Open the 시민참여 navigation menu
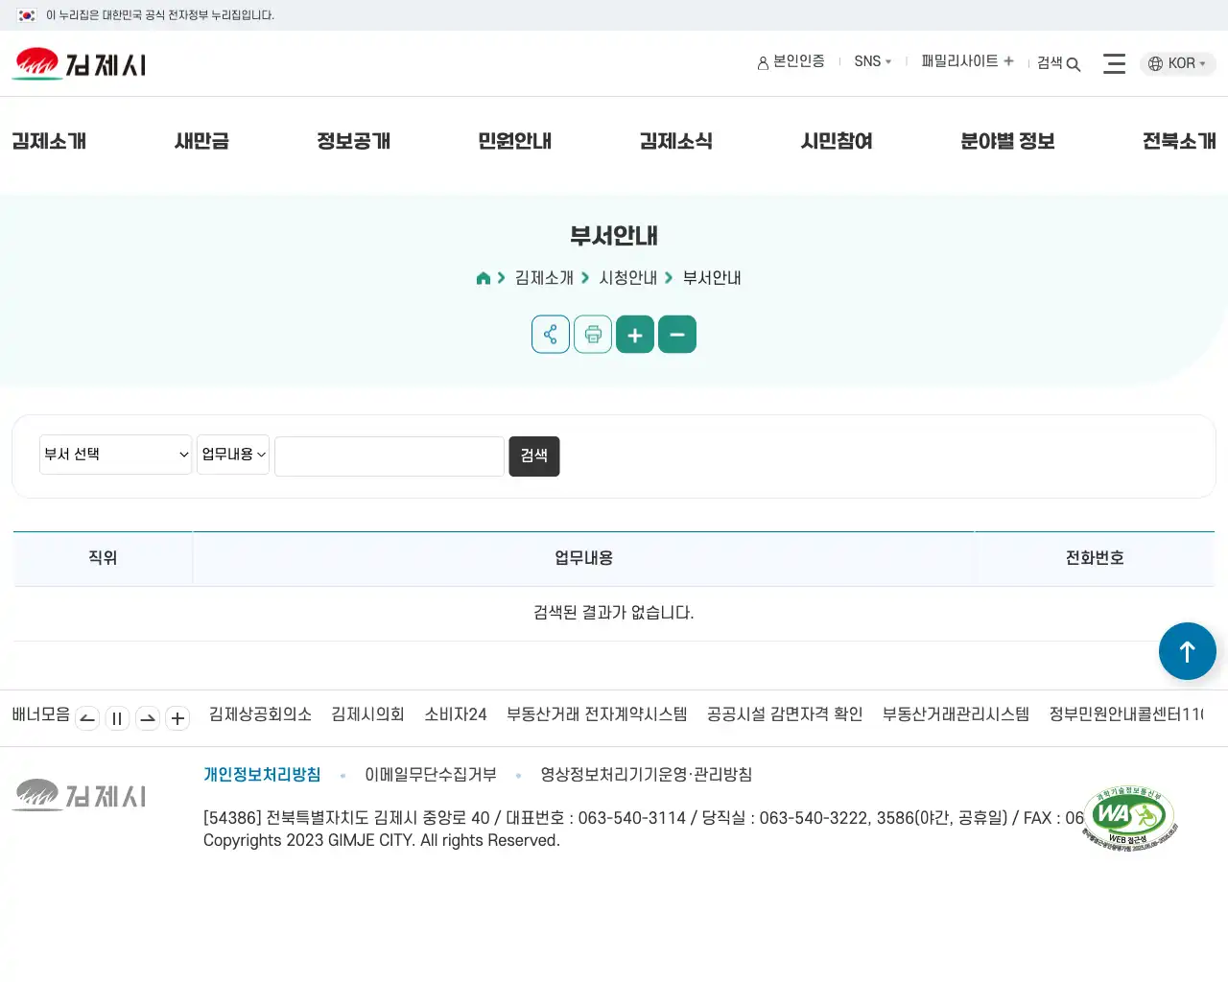Screen dimensions: 1228x982 (836, 140)
